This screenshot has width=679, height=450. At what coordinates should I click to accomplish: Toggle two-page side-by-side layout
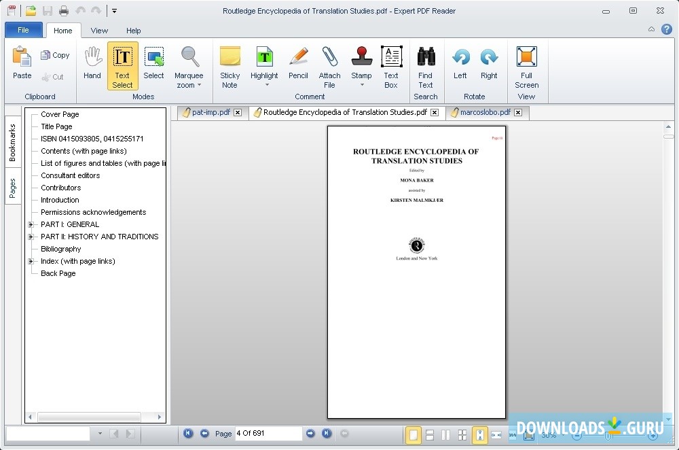pyautogui.click(x=445, y=435)
